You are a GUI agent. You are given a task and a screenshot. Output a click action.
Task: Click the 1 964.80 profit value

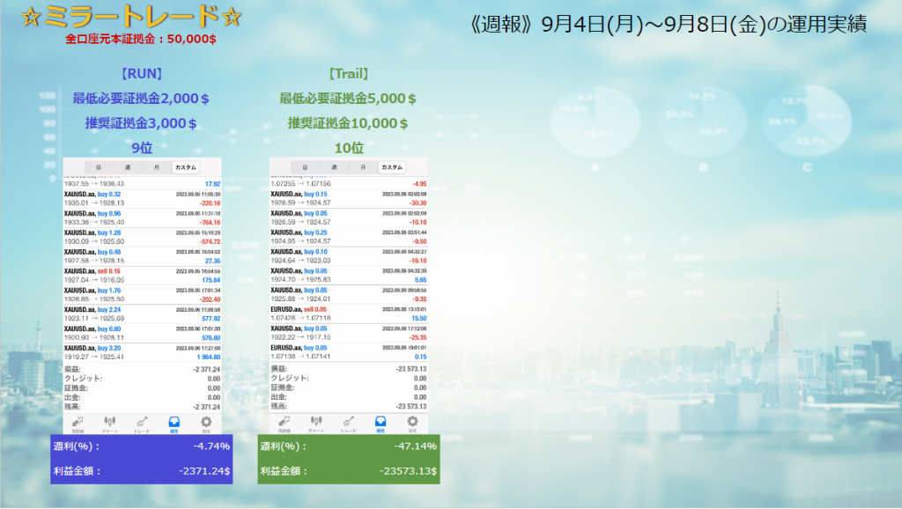click(208, 358)
